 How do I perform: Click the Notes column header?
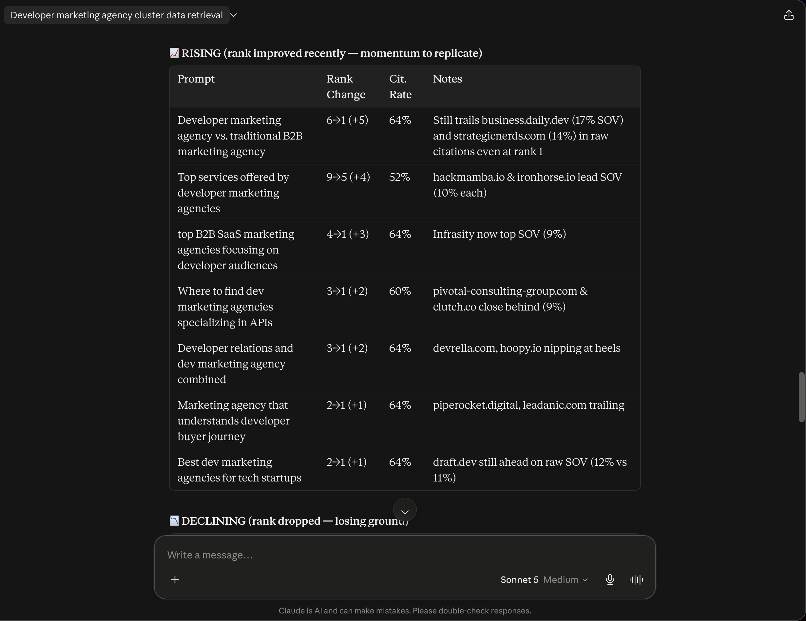click(x=447, y=79)
